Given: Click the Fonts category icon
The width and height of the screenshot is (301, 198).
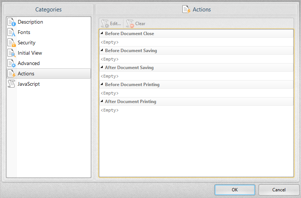Looking at the screenshot, I should (x=11, y=33).
